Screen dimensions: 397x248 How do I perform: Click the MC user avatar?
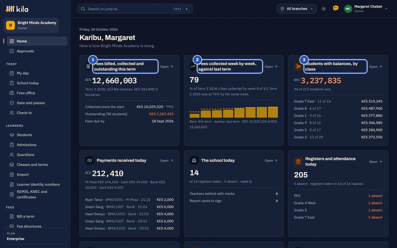pos(348,9)
